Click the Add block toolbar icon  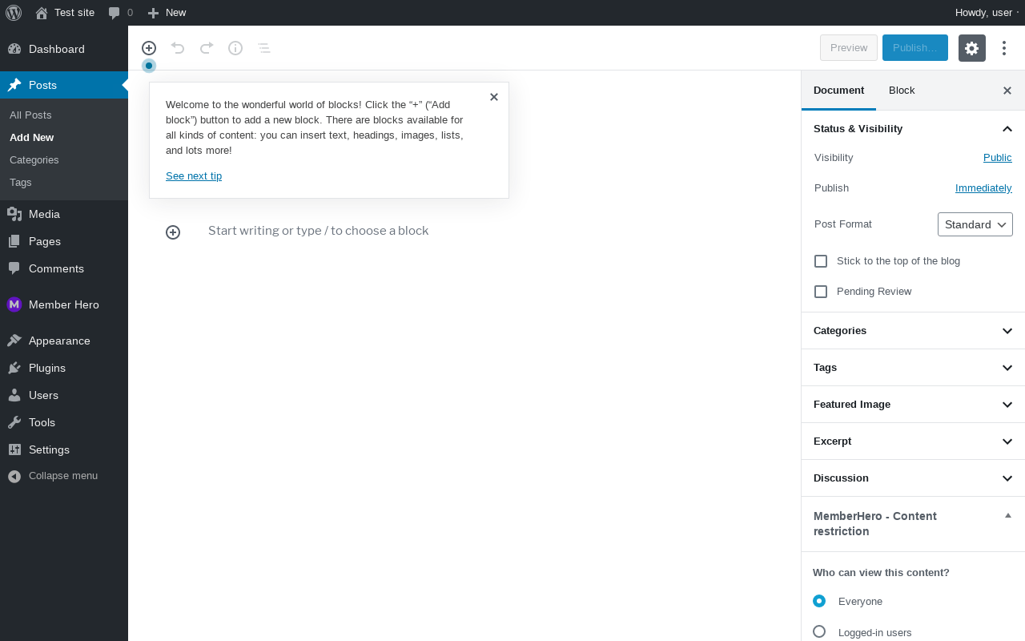(x=149, y=48)
